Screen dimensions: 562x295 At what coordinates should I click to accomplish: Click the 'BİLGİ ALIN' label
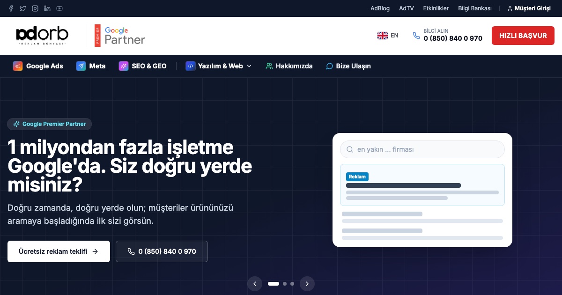click(x=436, y=31)
